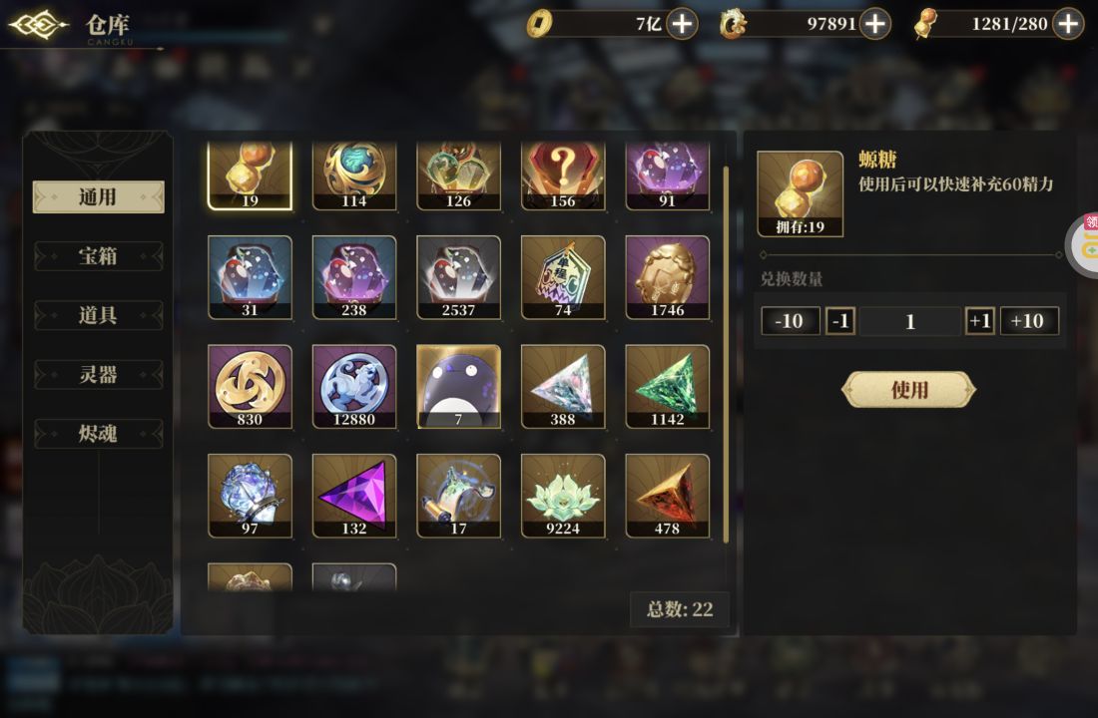Open the 灵器 category tab
The height and width of the screenshot is (718, 1098).
click(x=98, y=375)
